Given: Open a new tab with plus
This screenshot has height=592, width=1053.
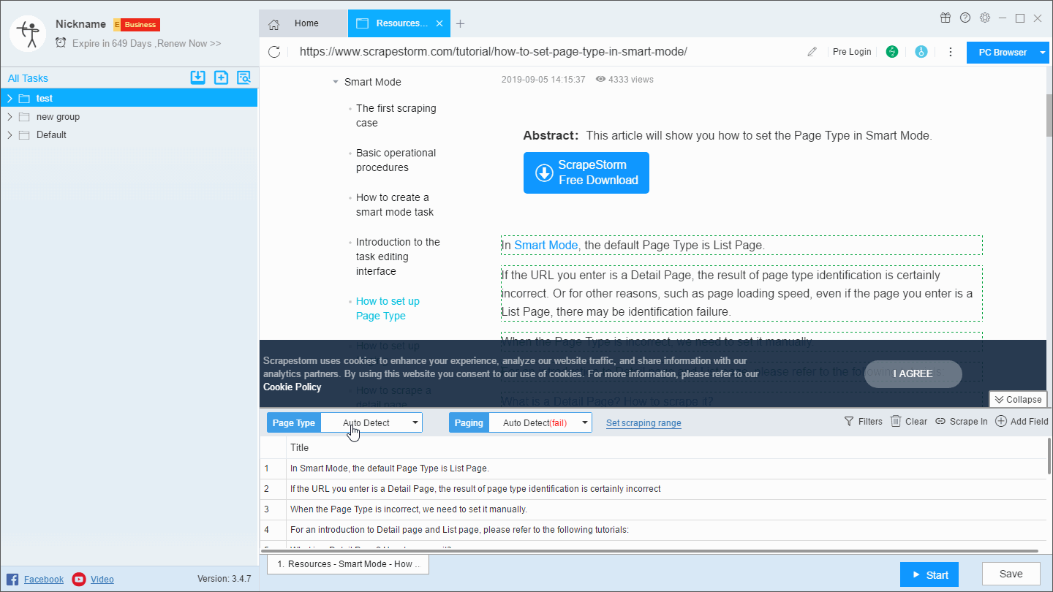Looking at the screenshot, I should point(460,24).
